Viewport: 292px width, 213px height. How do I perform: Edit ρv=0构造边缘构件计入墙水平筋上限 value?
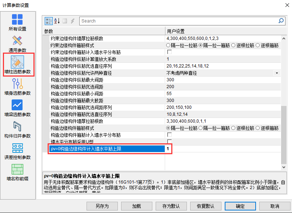click(x=223, y=149)
